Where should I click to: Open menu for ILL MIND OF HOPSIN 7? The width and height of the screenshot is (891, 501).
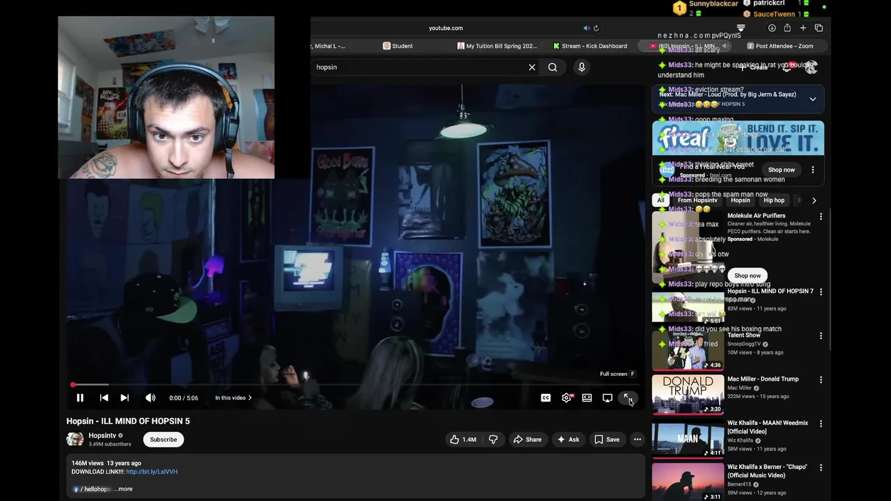pyautogui.click(x=821, y=292)
